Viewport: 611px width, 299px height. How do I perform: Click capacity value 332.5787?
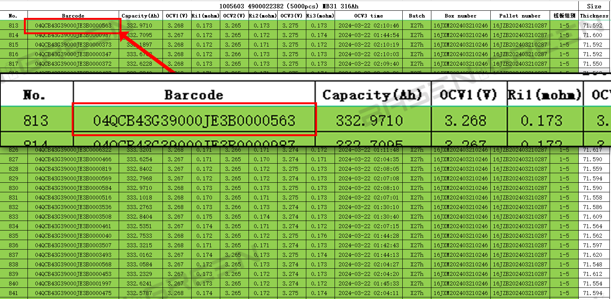click(139, 293)
